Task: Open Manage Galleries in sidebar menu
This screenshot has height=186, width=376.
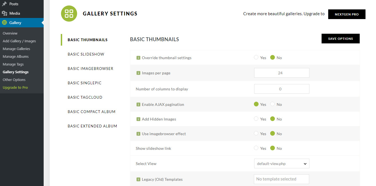Action: click(16, 49)
